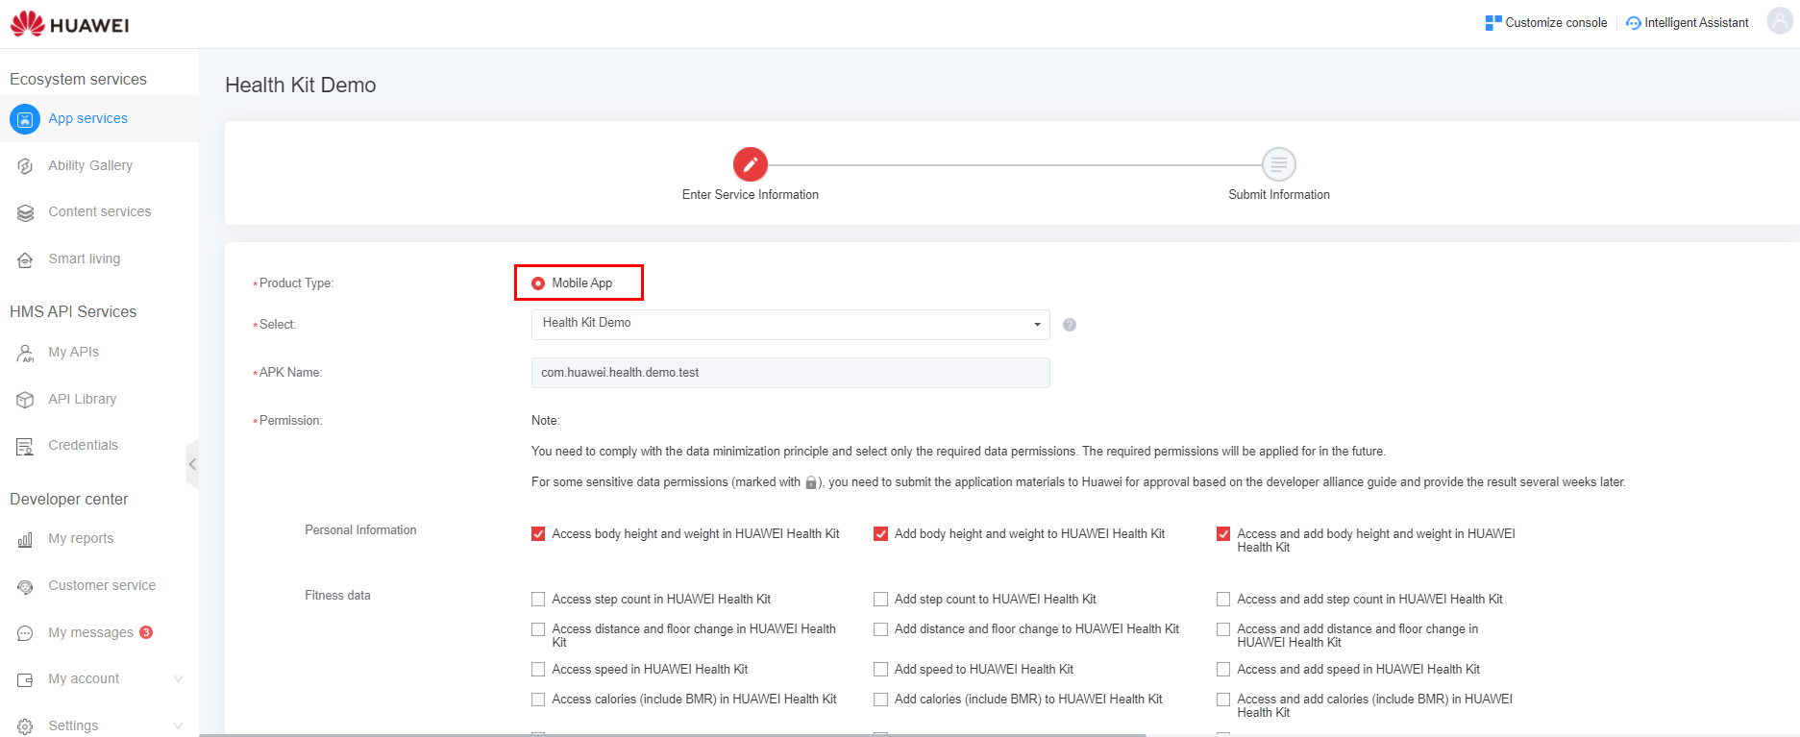Check Access and add step count permission
1800x737 pixels.
click(x=1223, y=600)
